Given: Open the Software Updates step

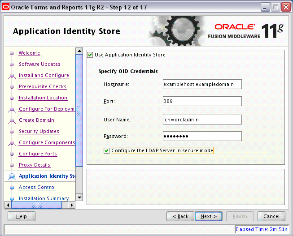Looking at the screenshot, I should [39, 64].
